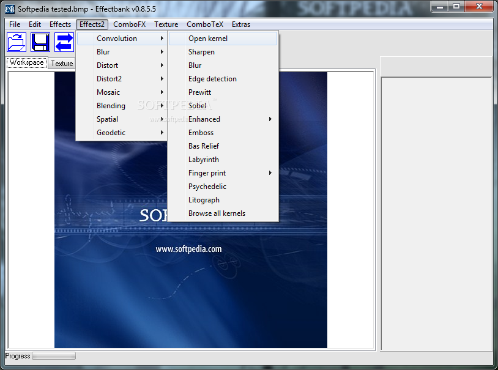Apply the Bas Relief effect
The height and width of the screenshot is (370, 498).
click(x=223, y=146)
